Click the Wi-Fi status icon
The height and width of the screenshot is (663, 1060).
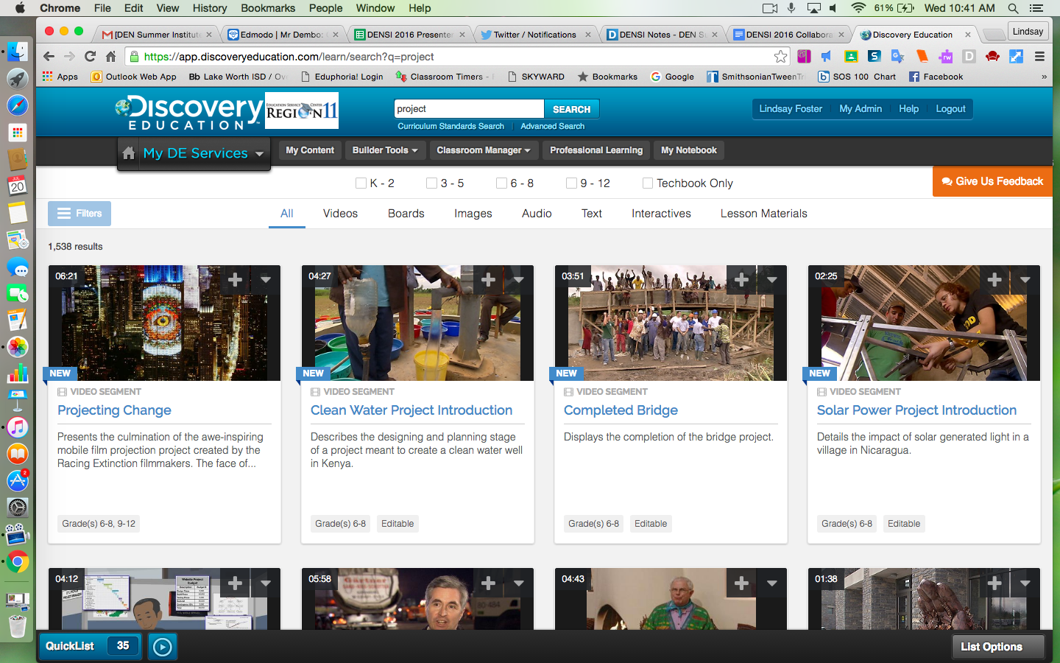858,8
